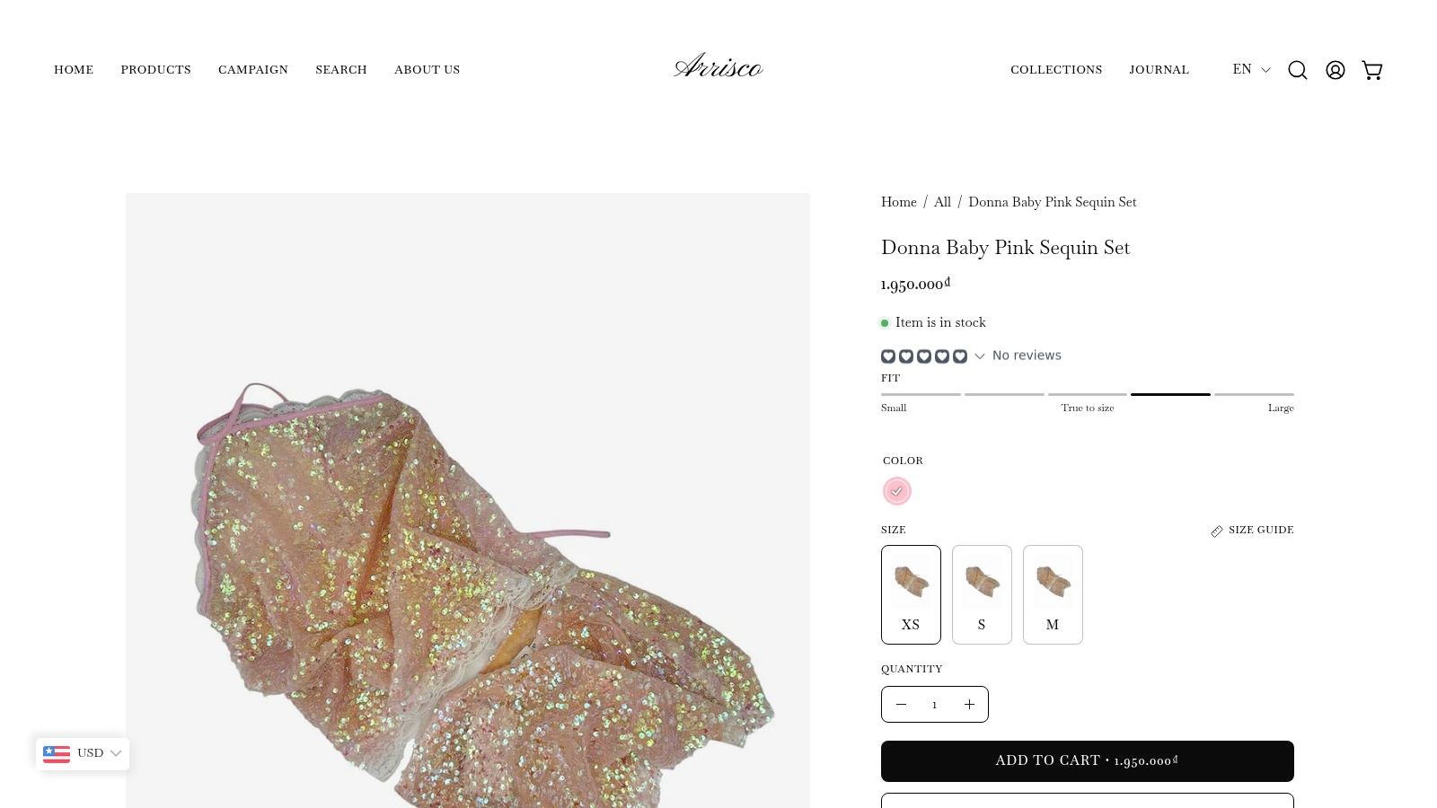Select size M thumbnail option

(1052, 594)
